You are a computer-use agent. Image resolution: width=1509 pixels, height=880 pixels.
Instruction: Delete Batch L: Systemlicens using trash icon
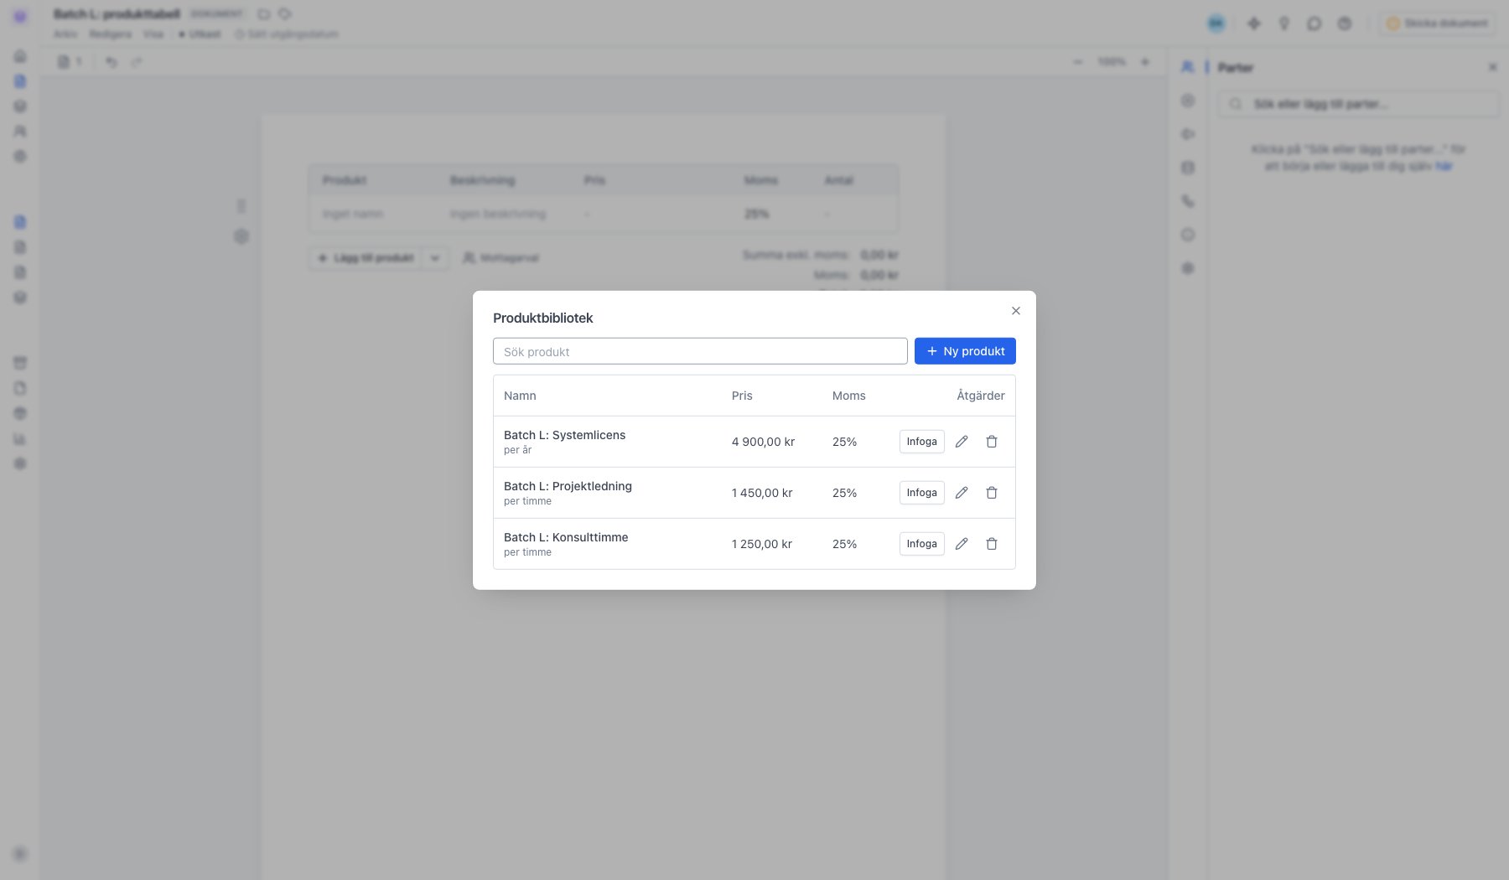pos(992,442)
